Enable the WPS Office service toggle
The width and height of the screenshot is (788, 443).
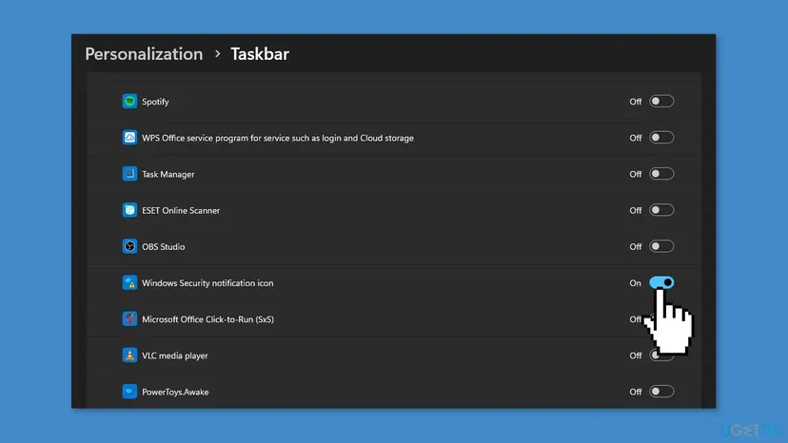click(x=661, y=138)
